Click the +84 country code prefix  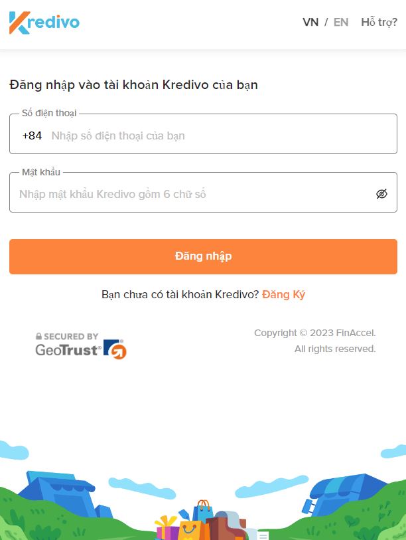(x=32, y=135)
